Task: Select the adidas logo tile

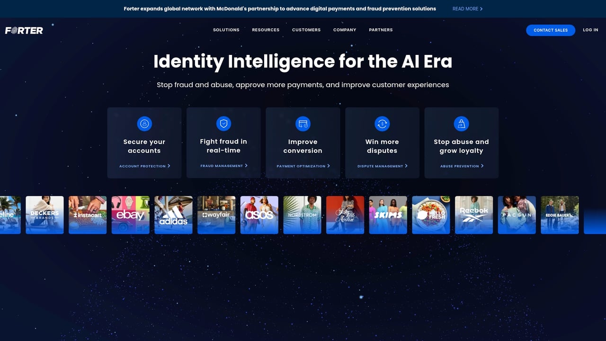Action: tap(173, 215)
